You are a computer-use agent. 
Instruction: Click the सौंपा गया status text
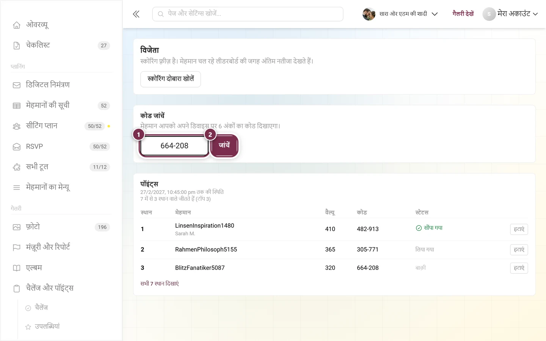433,228
